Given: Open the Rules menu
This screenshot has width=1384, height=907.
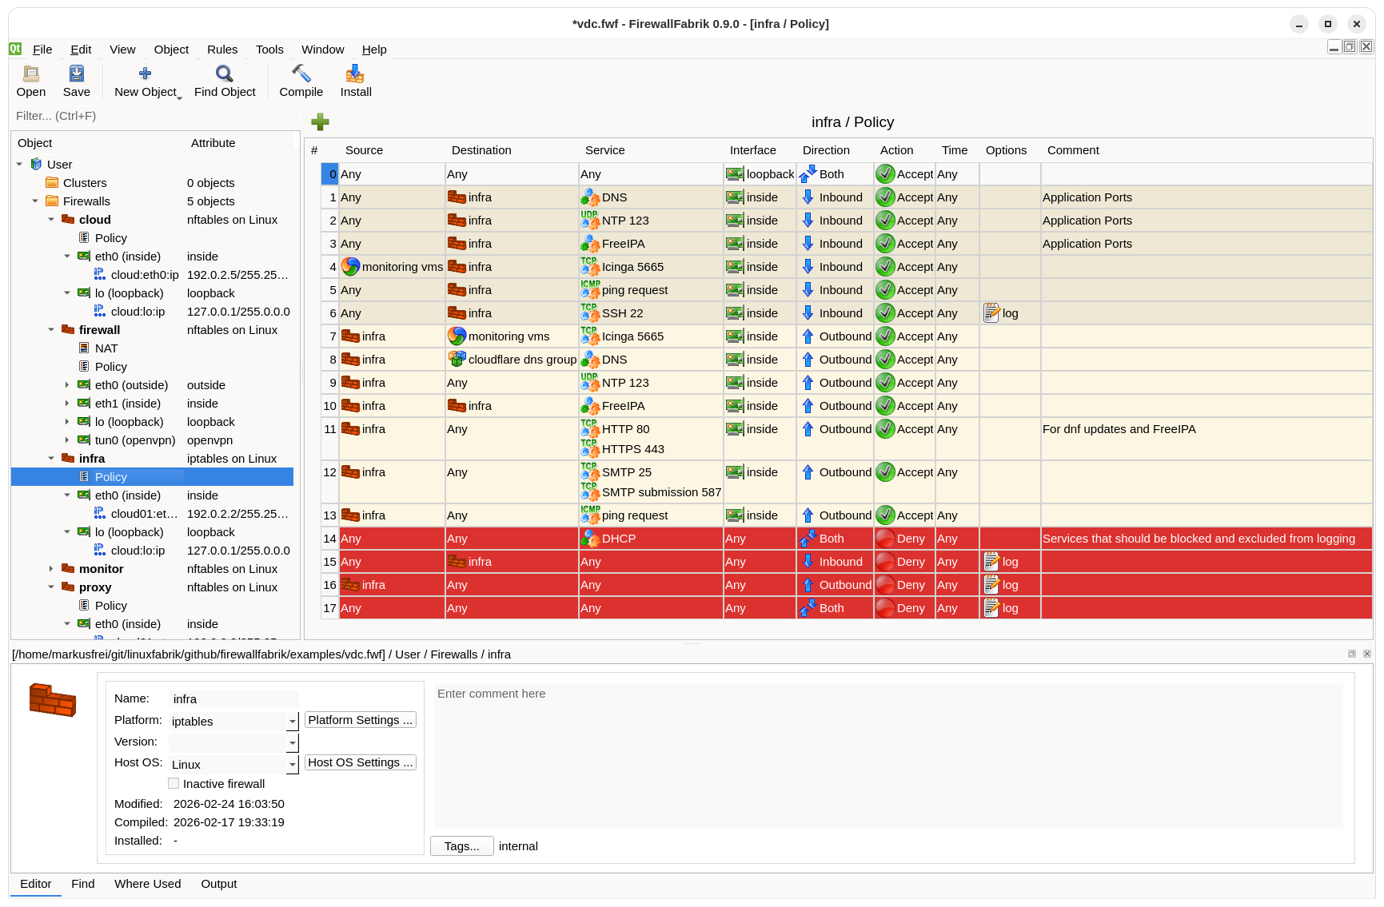Looking at the screenshot, I should (222, 50).
